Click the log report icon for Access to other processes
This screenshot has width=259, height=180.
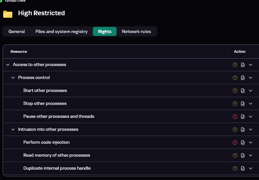[243, 65]
